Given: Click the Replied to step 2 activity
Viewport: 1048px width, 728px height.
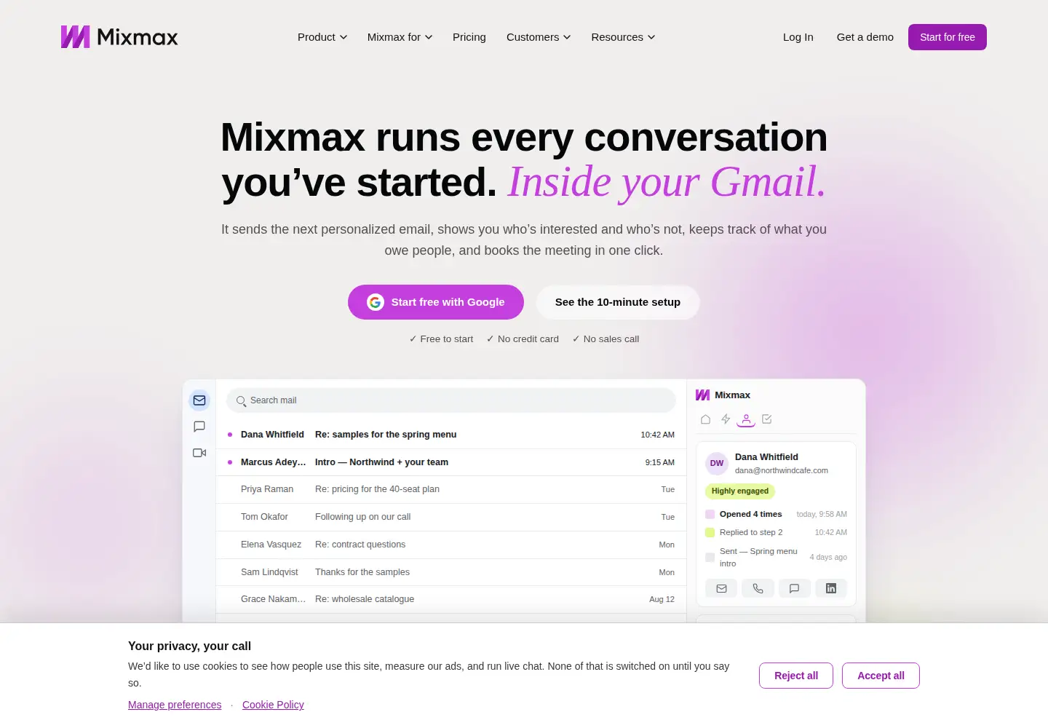Looking at the screenshot, I should point(776,532).
